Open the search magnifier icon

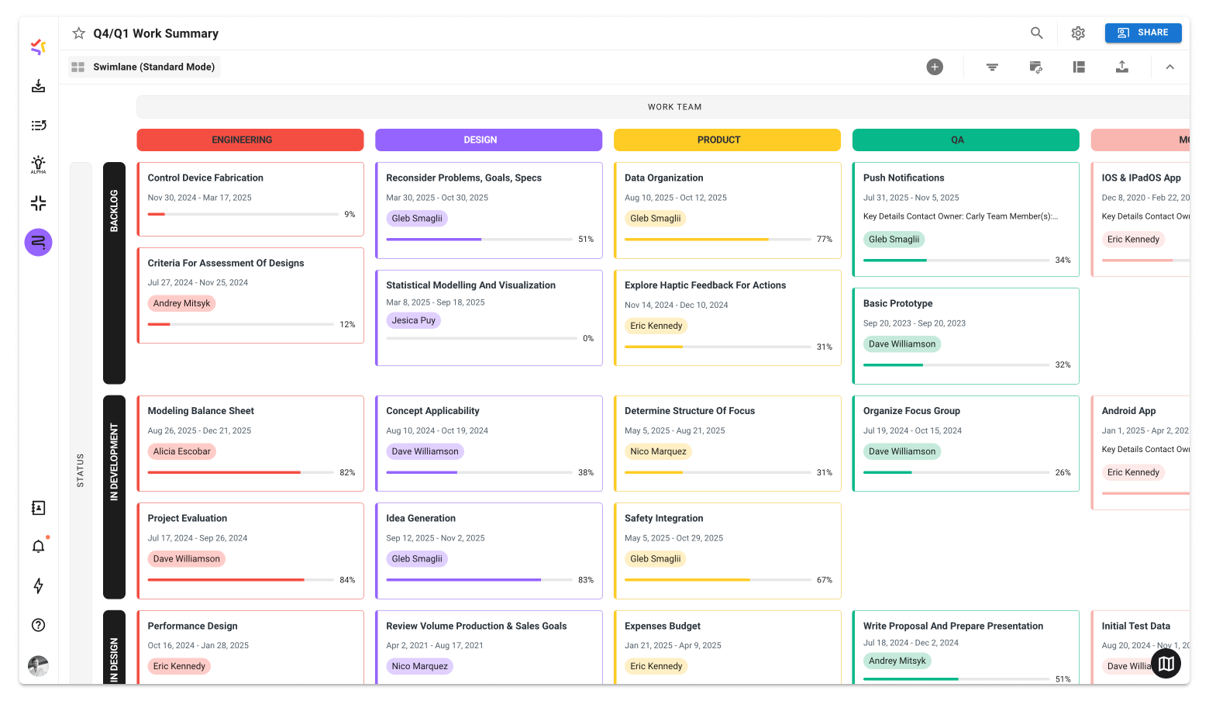(1036, 33)
